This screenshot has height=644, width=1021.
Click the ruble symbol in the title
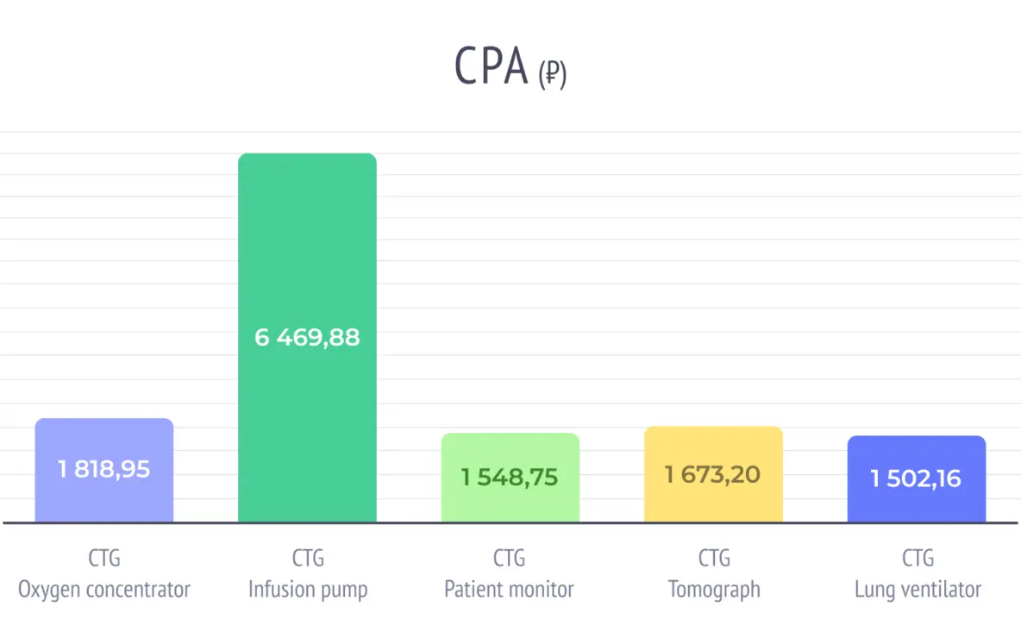click(x=552, y=76)
